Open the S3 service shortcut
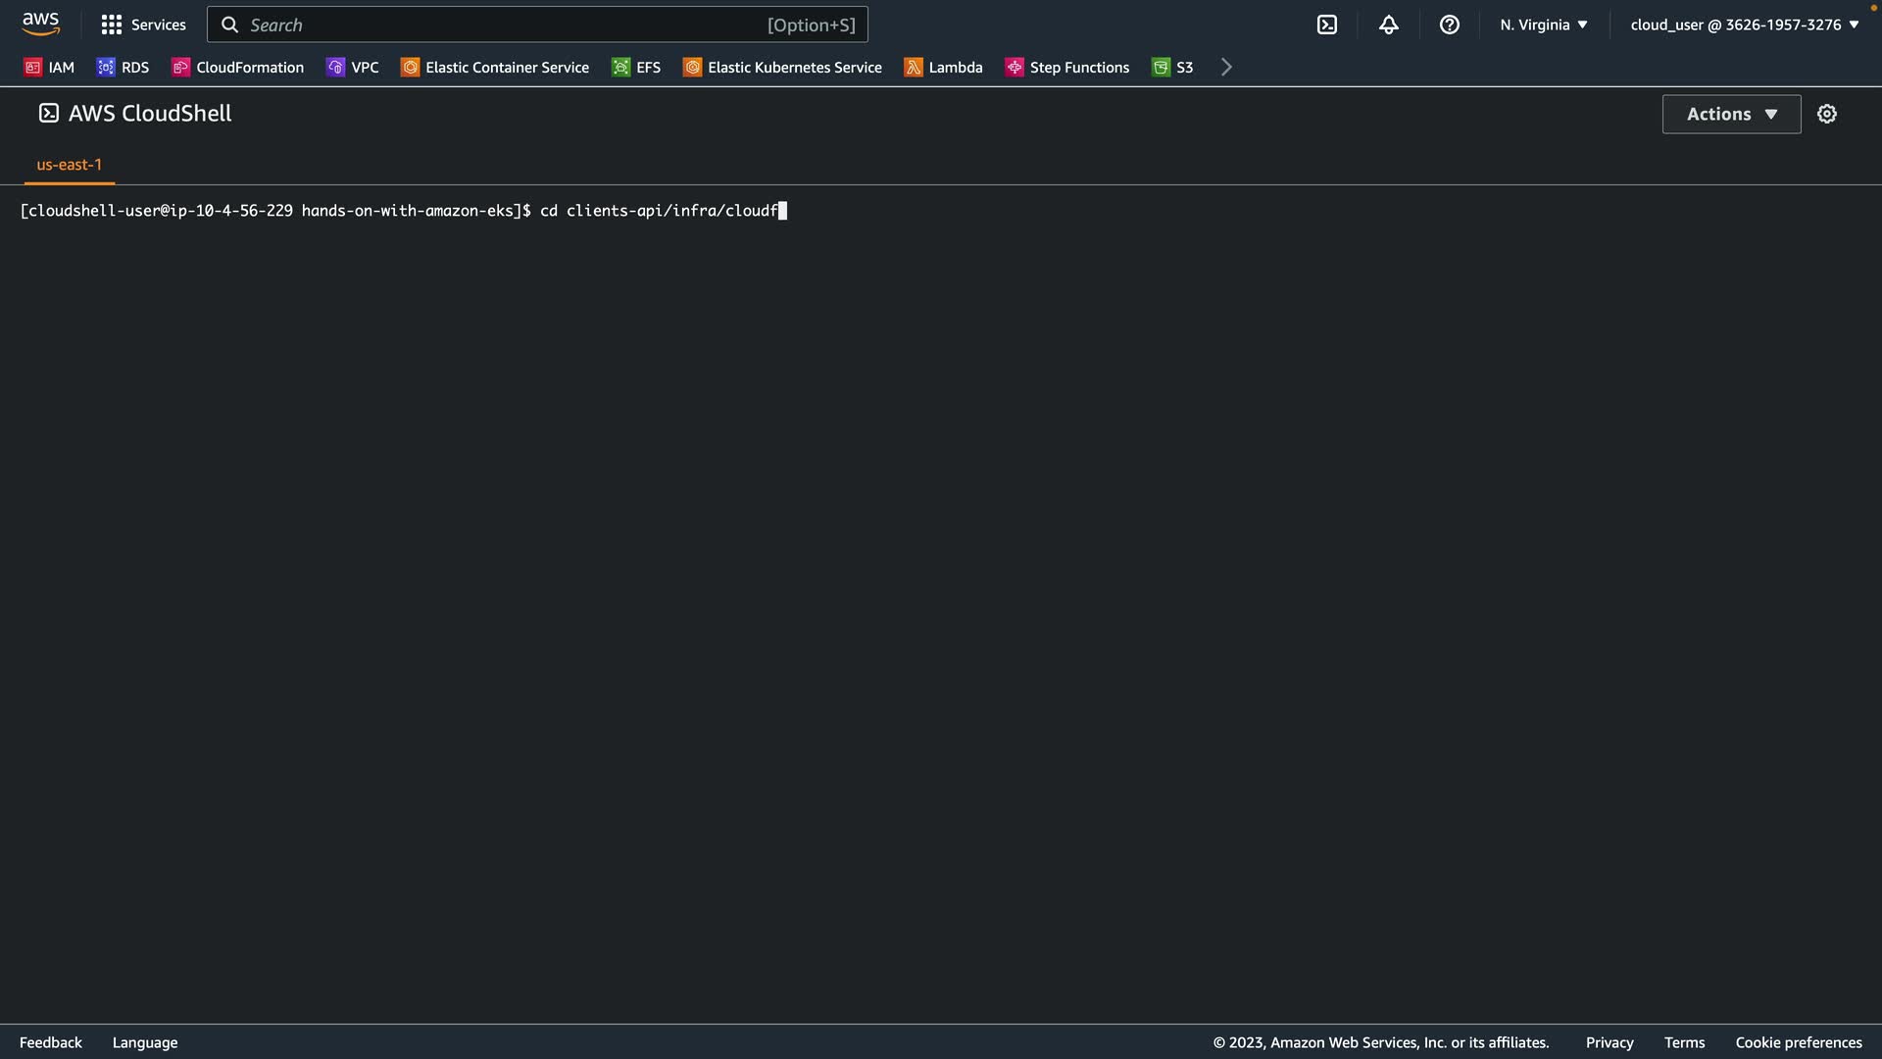This screenshot has width=1882, height=1059. (1172, 67)
